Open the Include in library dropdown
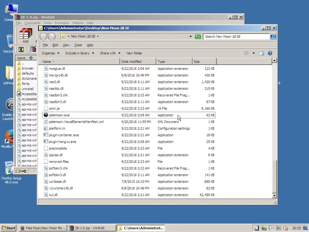The height and width of the screenshot is (232, 309). click(x=80, y=53)
